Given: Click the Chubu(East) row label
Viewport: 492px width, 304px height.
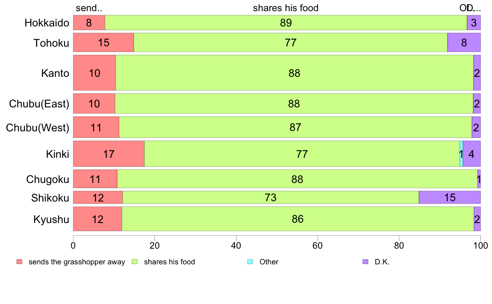Looking at the screenshot, I should point(39,104).
